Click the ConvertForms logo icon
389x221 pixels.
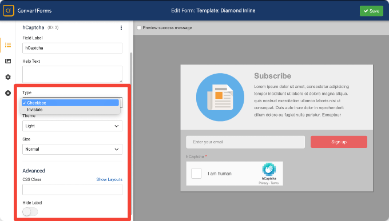click(9, 11)
